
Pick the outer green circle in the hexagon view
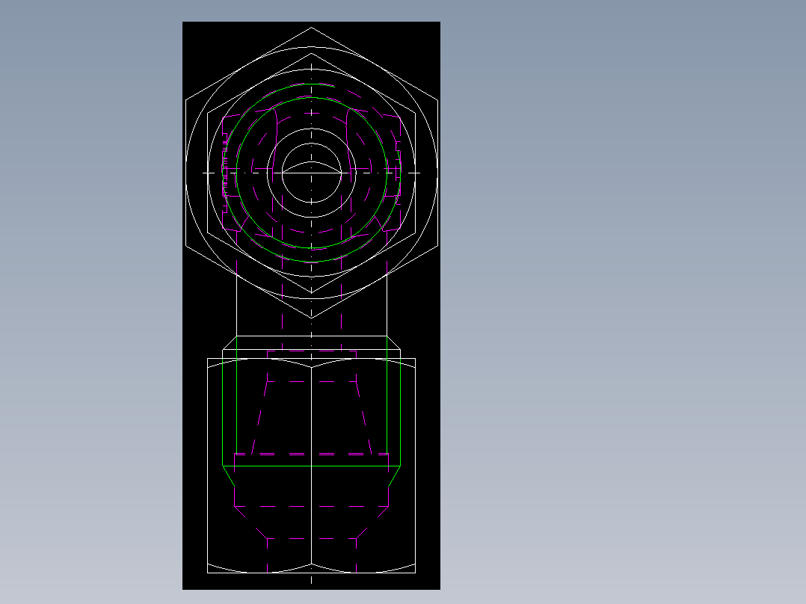click(x=312, y=173)
